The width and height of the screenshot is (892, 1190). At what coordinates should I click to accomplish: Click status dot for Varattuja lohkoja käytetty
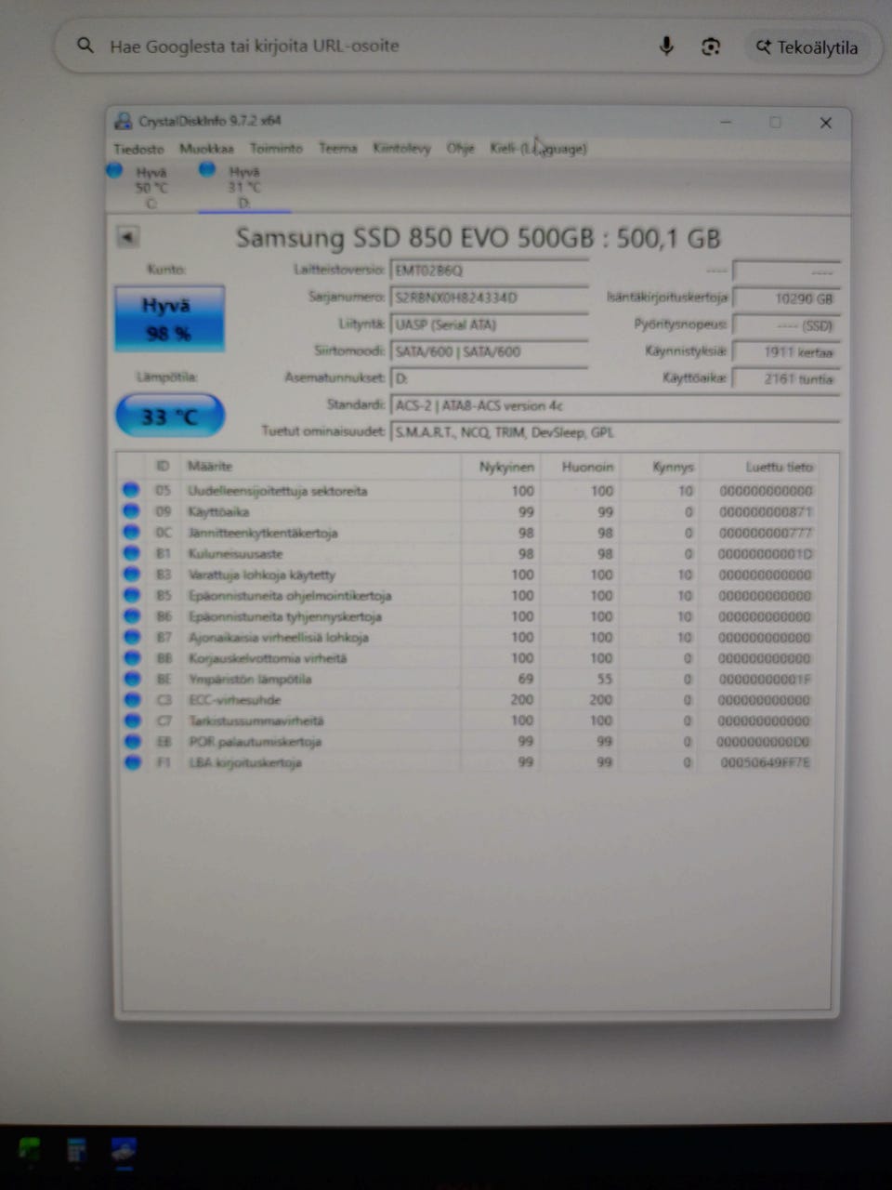coord(131,574)
